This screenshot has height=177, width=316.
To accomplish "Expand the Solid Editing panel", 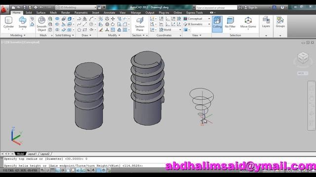I will 65,35.
